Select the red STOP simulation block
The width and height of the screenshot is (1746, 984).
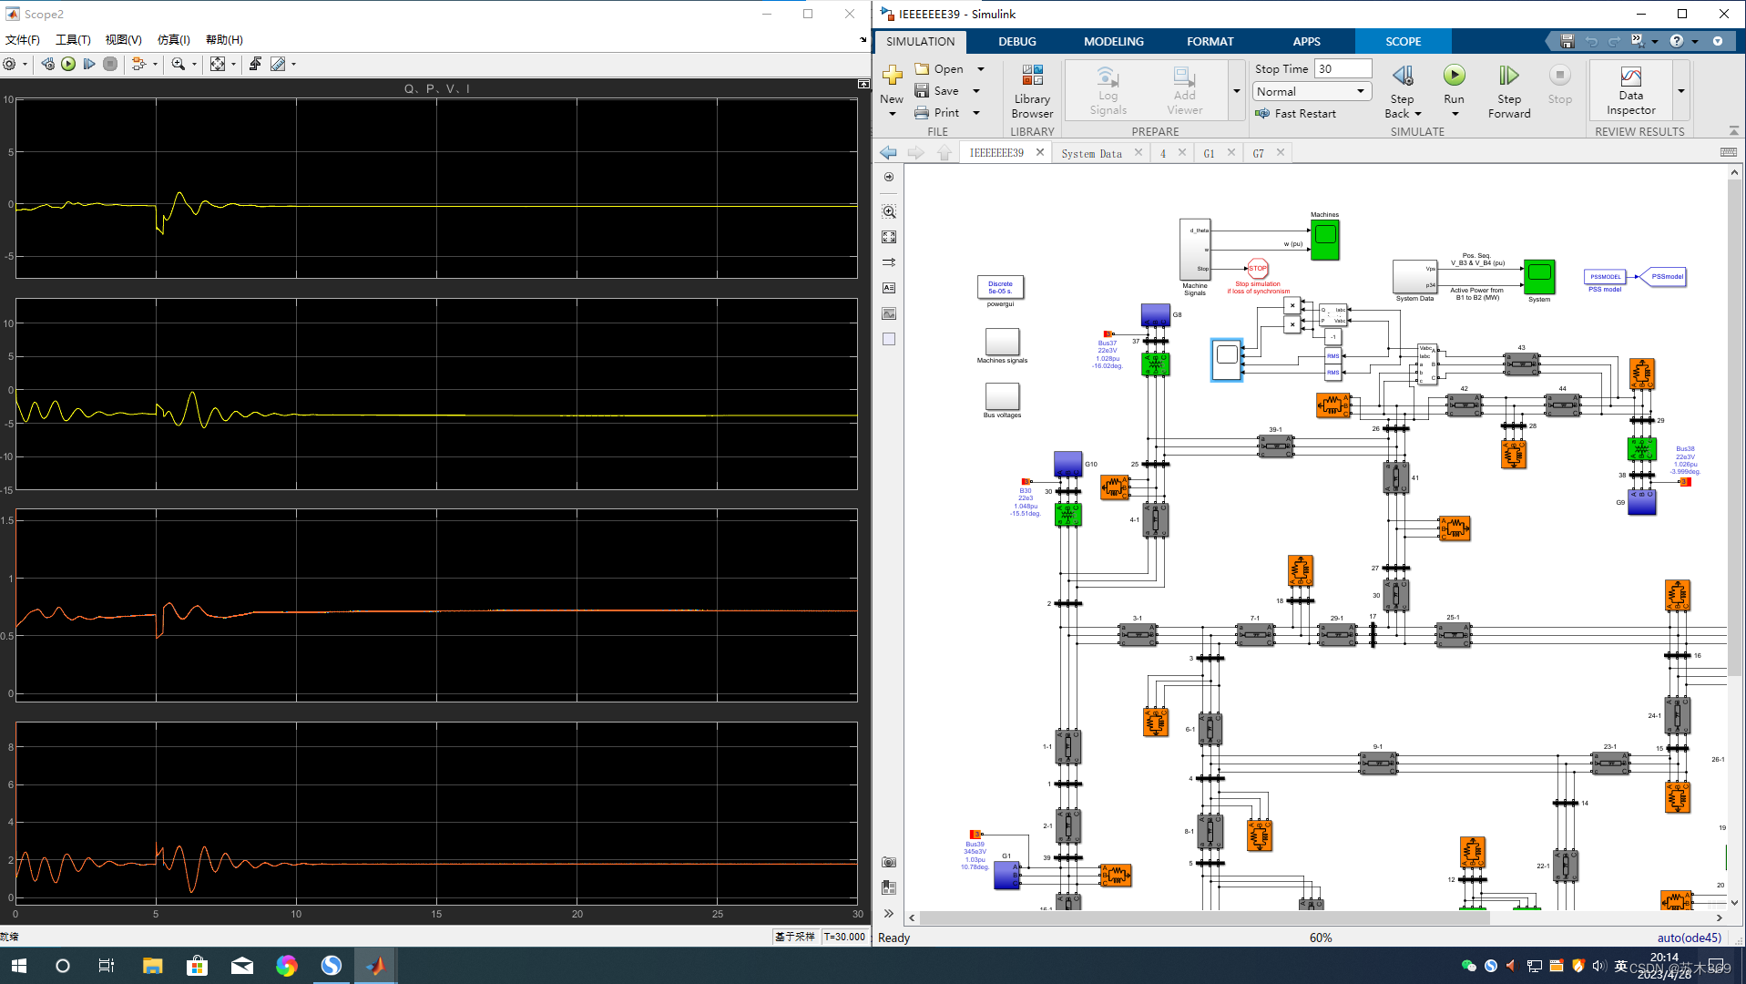coord(1258,269)
